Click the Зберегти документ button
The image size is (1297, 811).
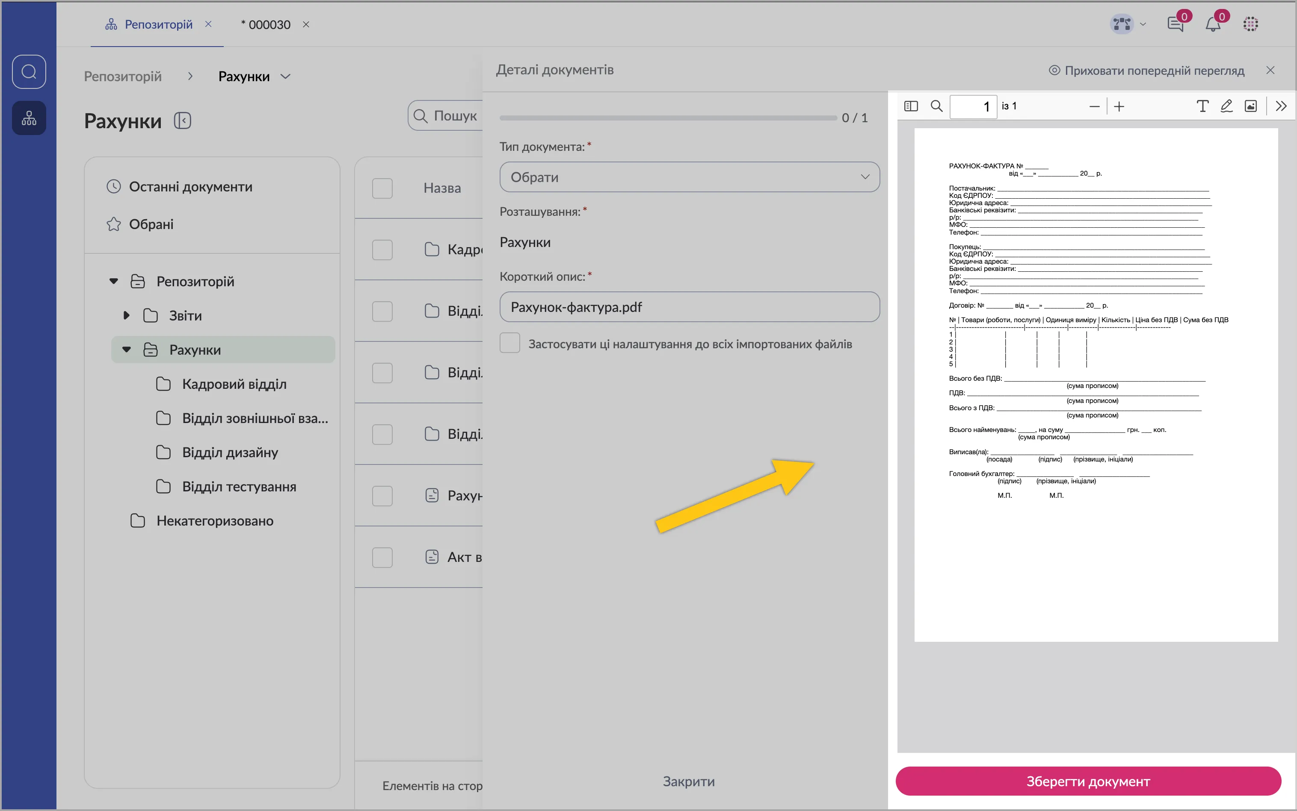click(1088, 782)
